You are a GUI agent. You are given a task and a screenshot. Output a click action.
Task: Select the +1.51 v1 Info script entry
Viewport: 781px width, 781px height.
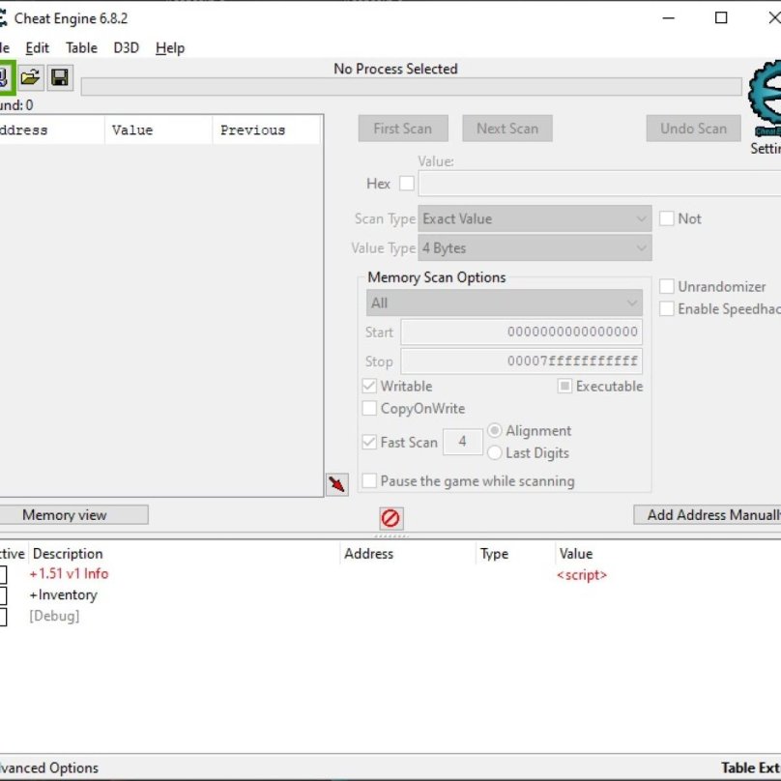point(69,574)
